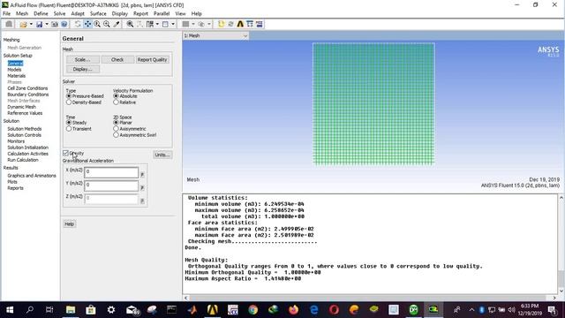Show hidden system tray icons chevron
The height and width of the screenshot is (318, 565).
[x=471, y=310]
